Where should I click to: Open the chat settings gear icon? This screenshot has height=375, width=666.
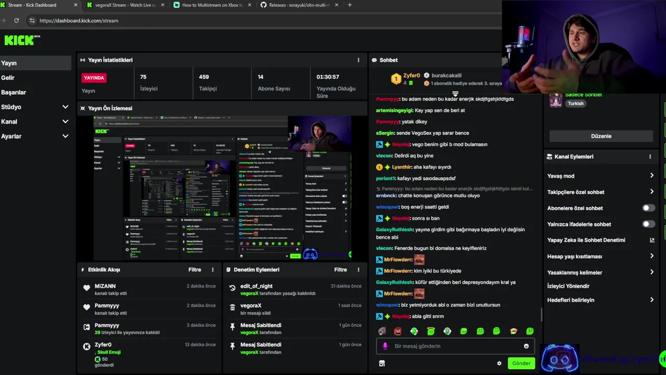[499, 364]
